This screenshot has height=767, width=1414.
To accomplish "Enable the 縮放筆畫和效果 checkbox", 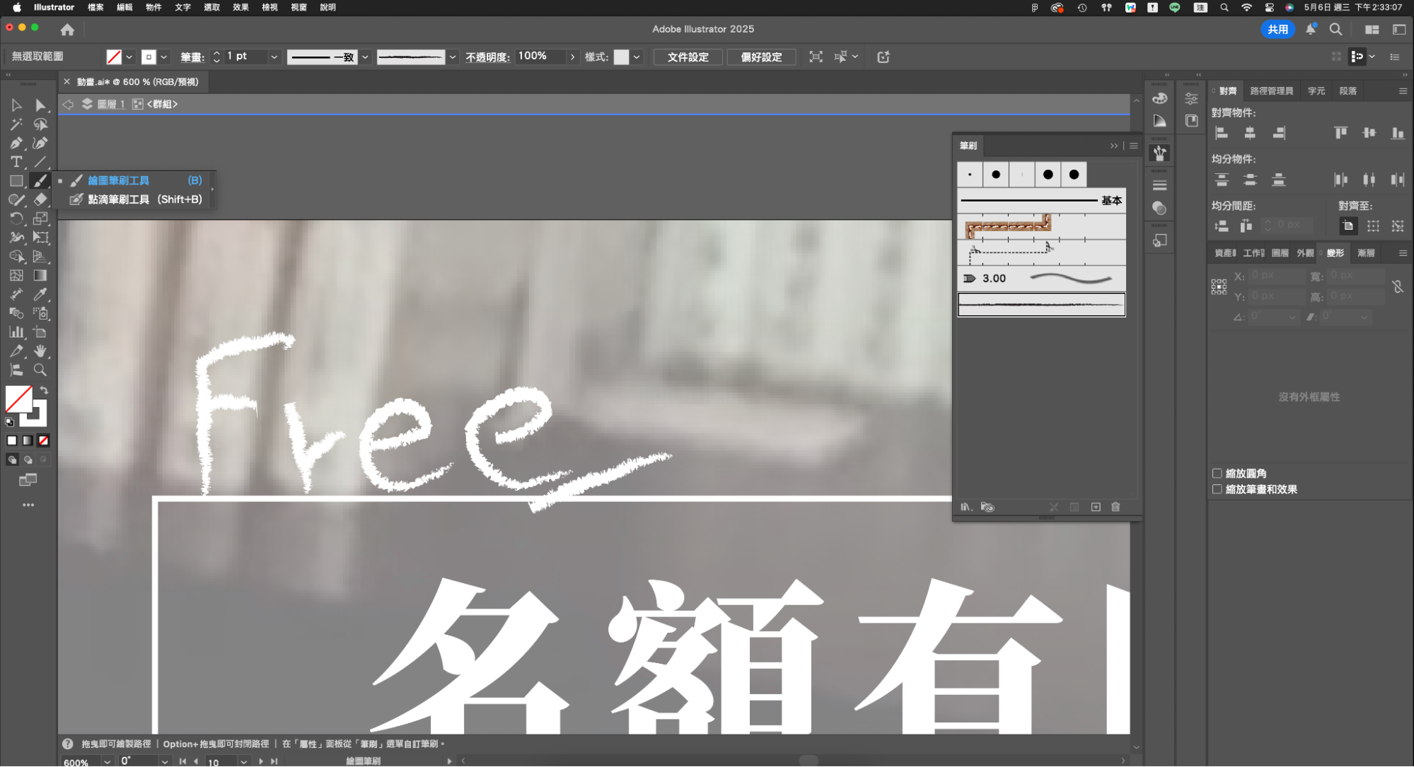I will click(x=1217, y=489).
